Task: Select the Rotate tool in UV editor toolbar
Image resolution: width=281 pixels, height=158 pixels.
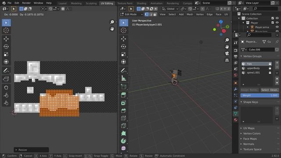Action: click(6, 47)
